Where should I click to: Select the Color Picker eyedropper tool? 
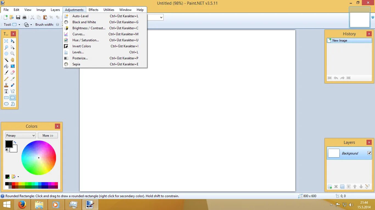pos(13,79)
